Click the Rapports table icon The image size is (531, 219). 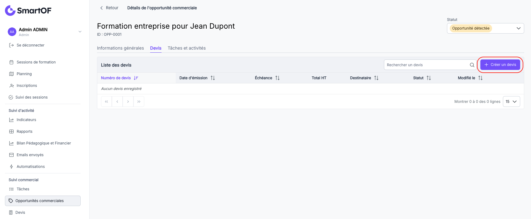(11, 132)
